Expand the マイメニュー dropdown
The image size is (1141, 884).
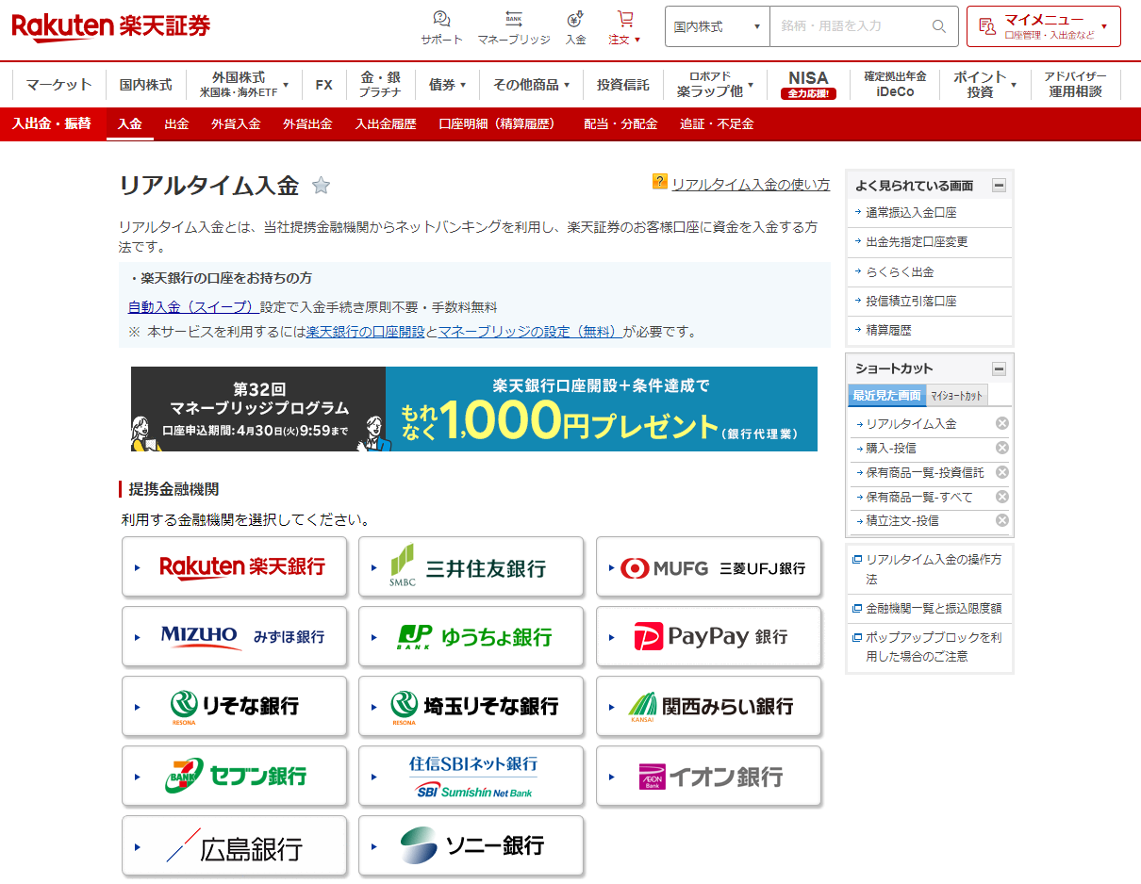click(x=1043, y=26)
